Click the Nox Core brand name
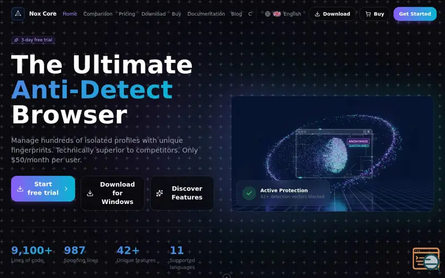 pyautogui.click(x=43, y=13)
